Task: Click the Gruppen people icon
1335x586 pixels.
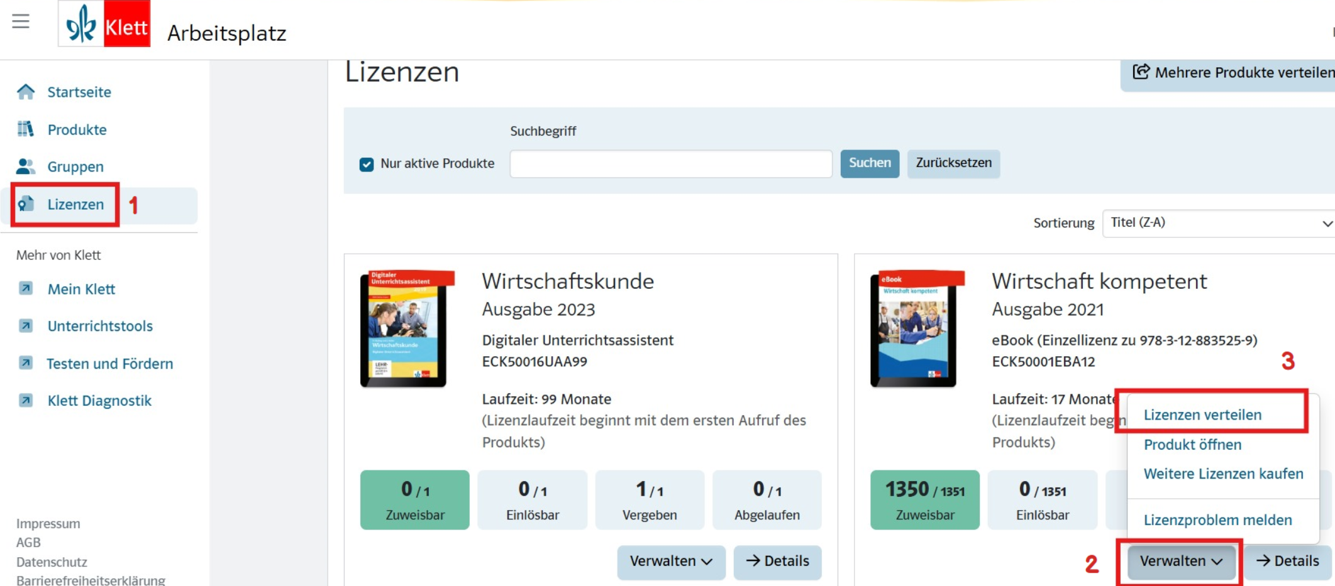Action: (x=26, y=166)
